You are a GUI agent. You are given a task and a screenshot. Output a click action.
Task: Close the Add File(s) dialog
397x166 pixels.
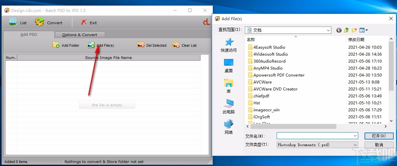(x=391, y=18)
